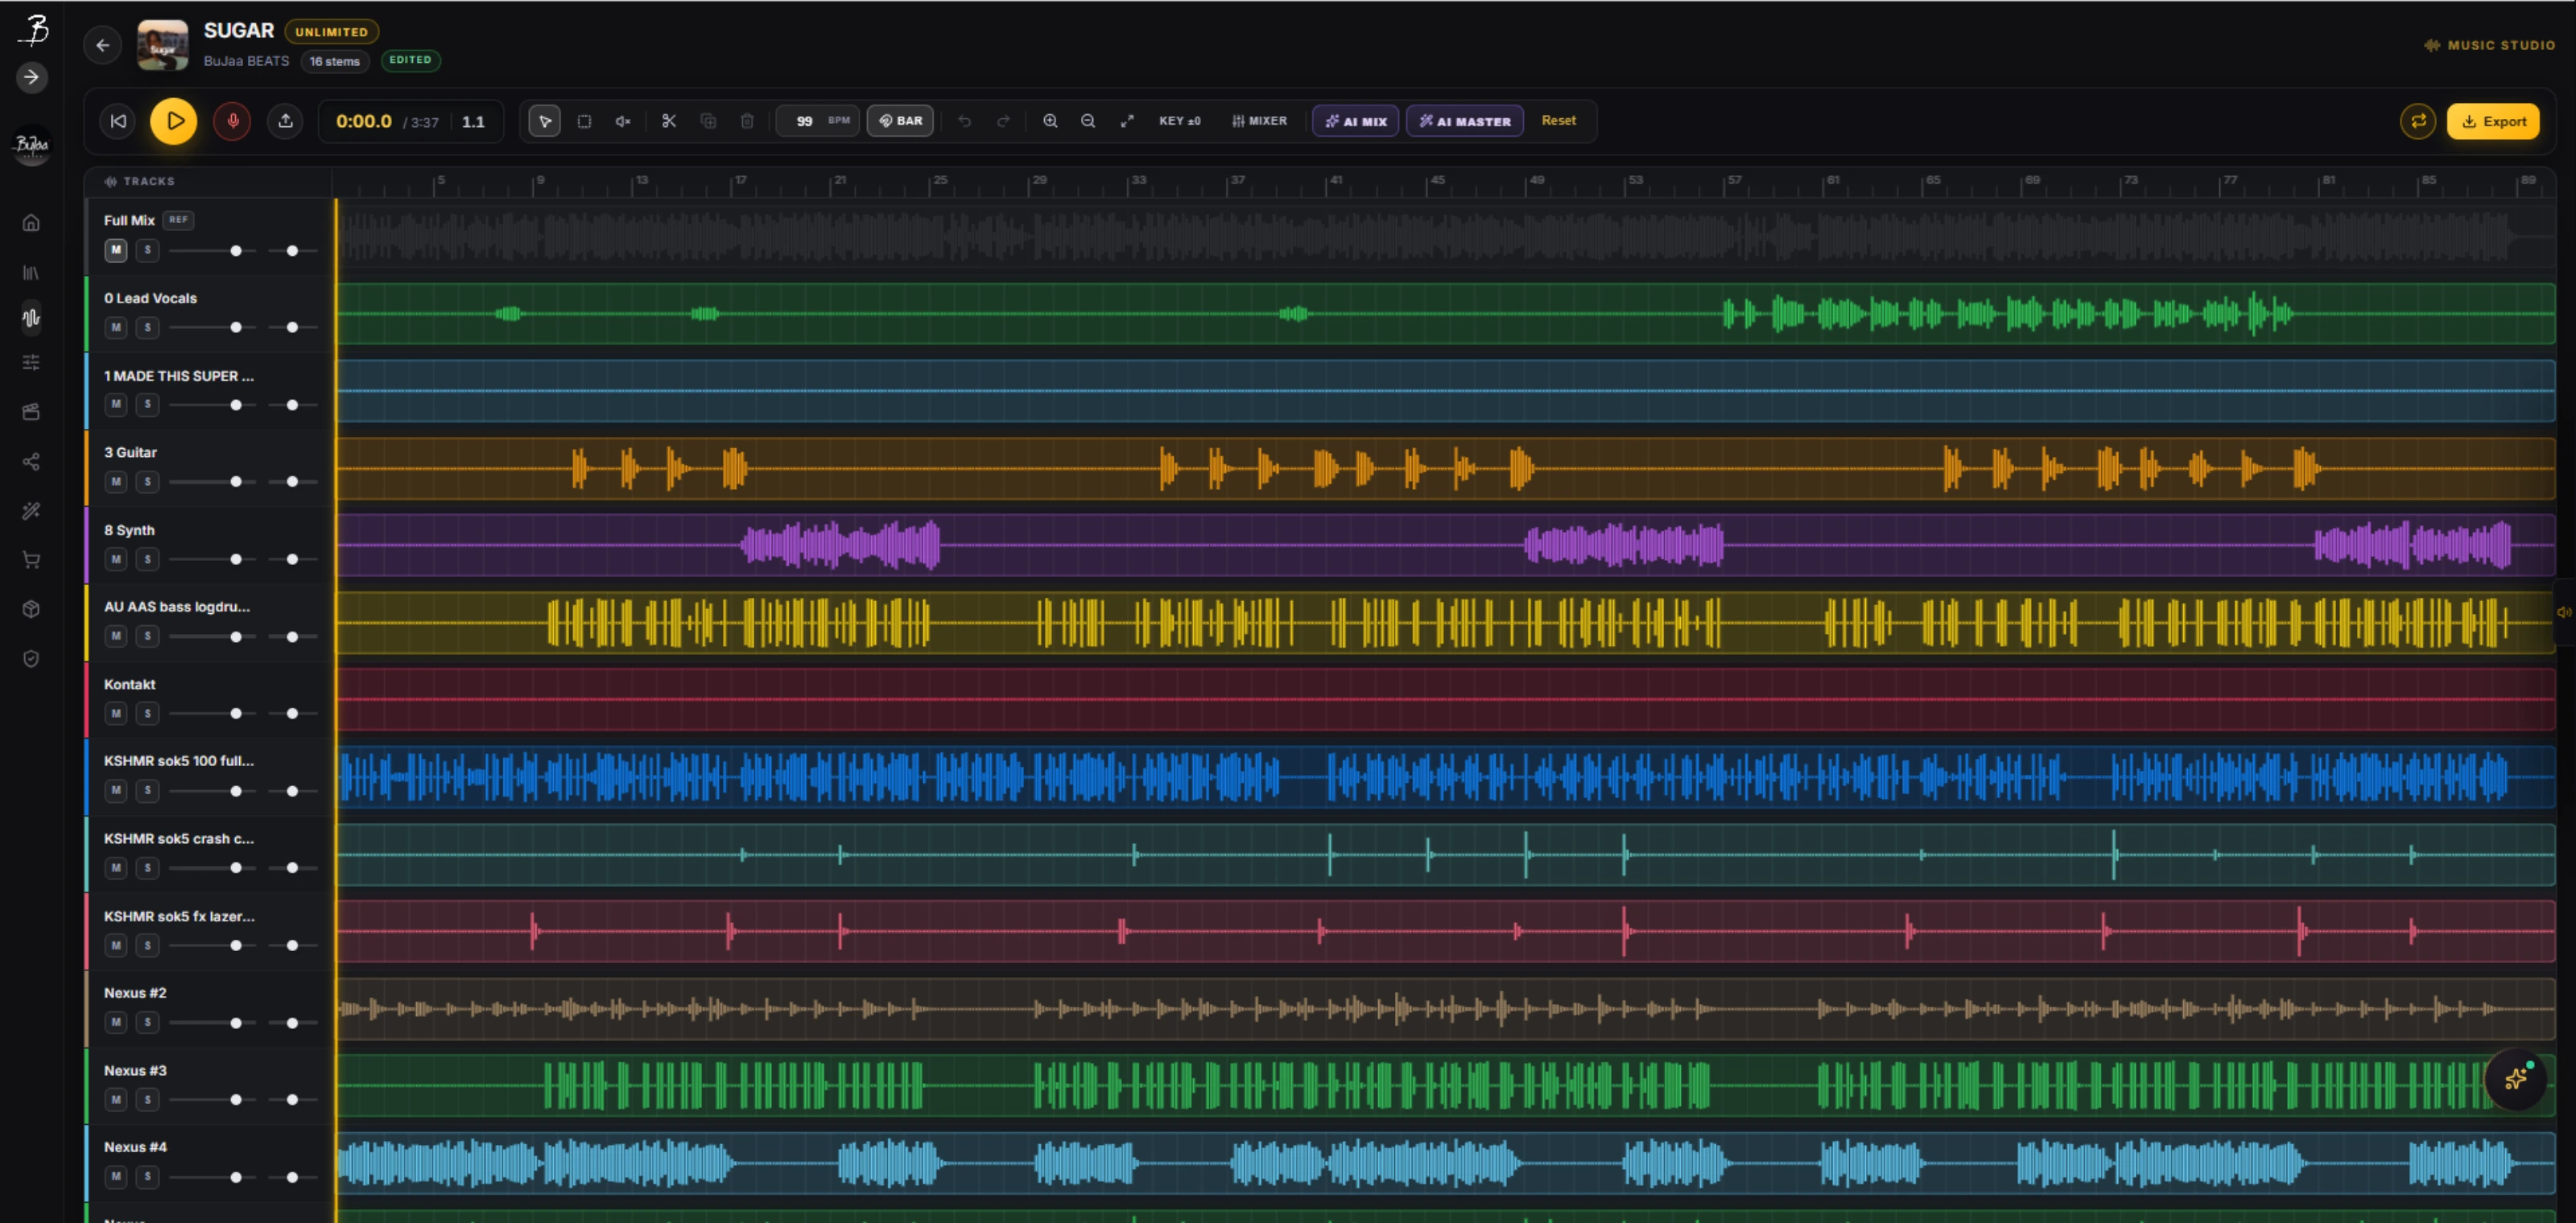This screenshot has width=2576, height=1223.
Task: Select the AU AAS bass logdru track name
Action: pos(176,607)
